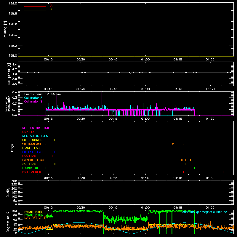This screenshot has width=237, height=237.
Task: Click the tall cyan Collimator 8 spike
Action: [83, 101]
